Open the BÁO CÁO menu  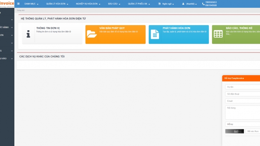point(114,4)
